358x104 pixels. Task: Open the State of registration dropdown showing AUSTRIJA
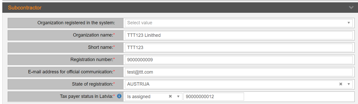coord(230,84)
